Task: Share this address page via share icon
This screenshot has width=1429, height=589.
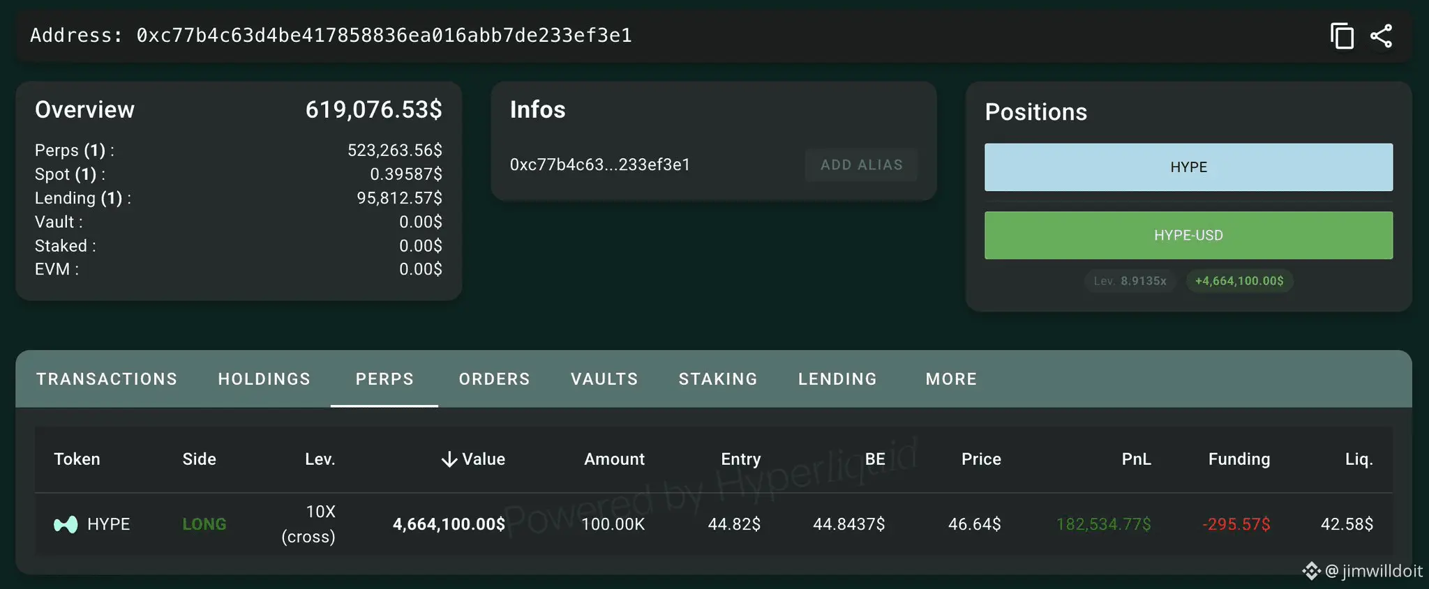Action: [x=1382, y=36]
